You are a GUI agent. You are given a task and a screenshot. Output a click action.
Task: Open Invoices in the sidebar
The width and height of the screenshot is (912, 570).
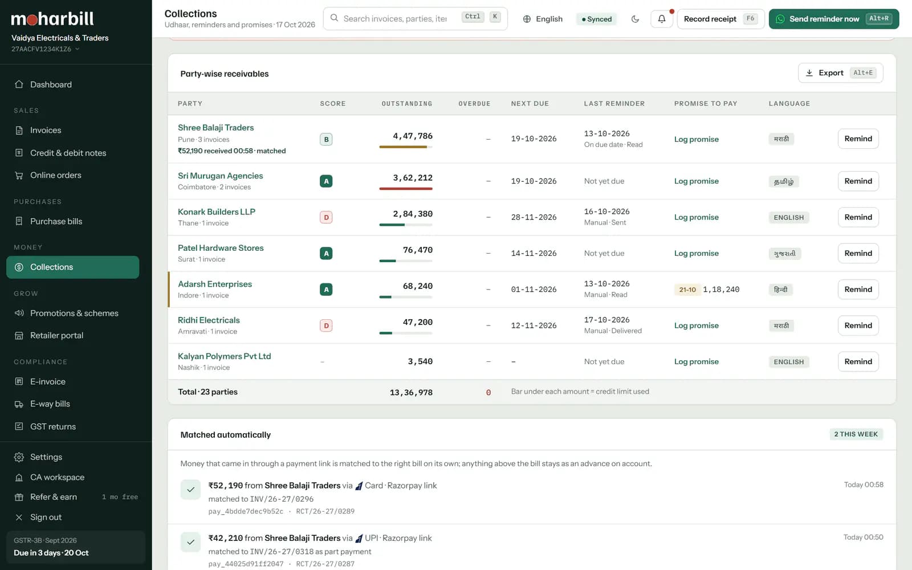tap(72, 130)
